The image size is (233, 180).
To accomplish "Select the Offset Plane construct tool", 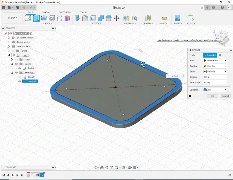I will (148, 18).
